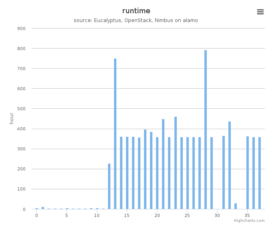Select the bar at x=31 near 365 hours

(x=224, y=172)
